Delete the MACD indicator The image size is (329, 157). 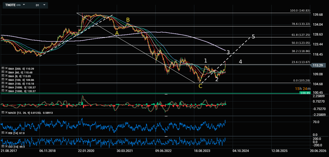point(6,113)
